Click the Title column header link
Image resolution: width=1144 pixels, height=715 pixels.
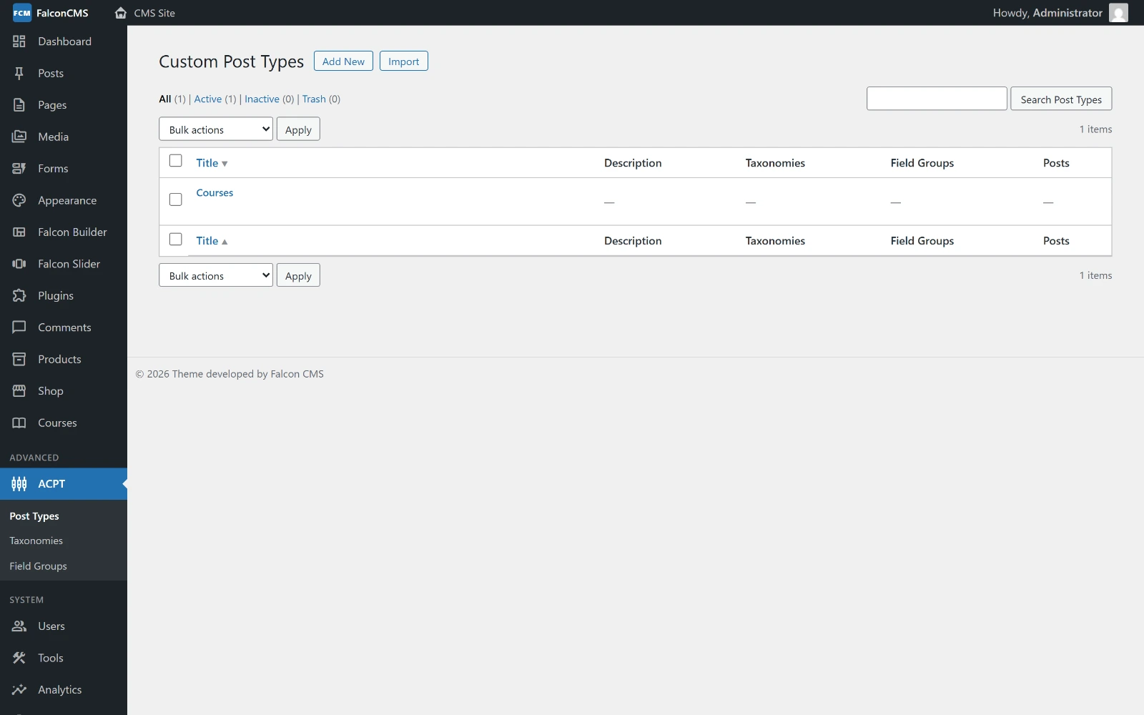(207, 163)
